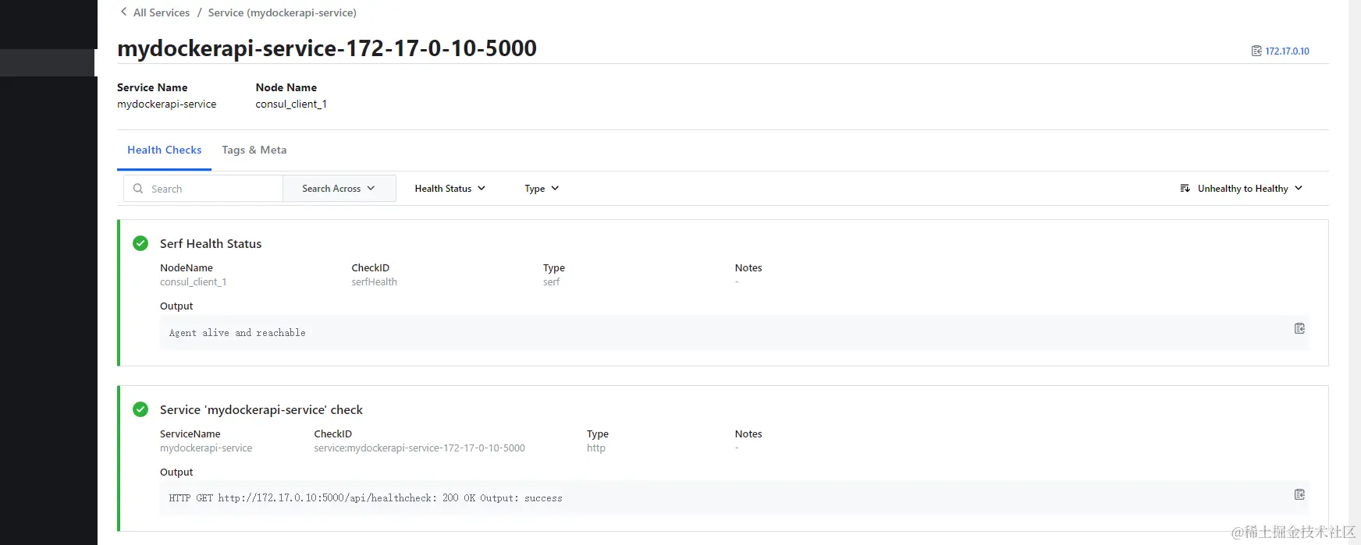Select highlighted item in dark sidebar
Screen dimensions: 1361x545
[x=48, y=62]
